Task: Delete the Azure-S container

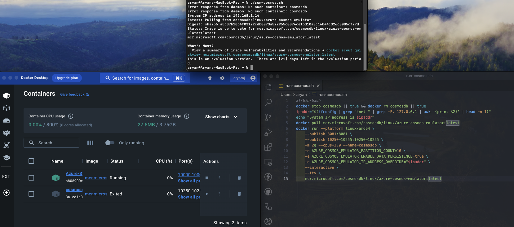Action: pyautogui.click(x=239, y=178)
